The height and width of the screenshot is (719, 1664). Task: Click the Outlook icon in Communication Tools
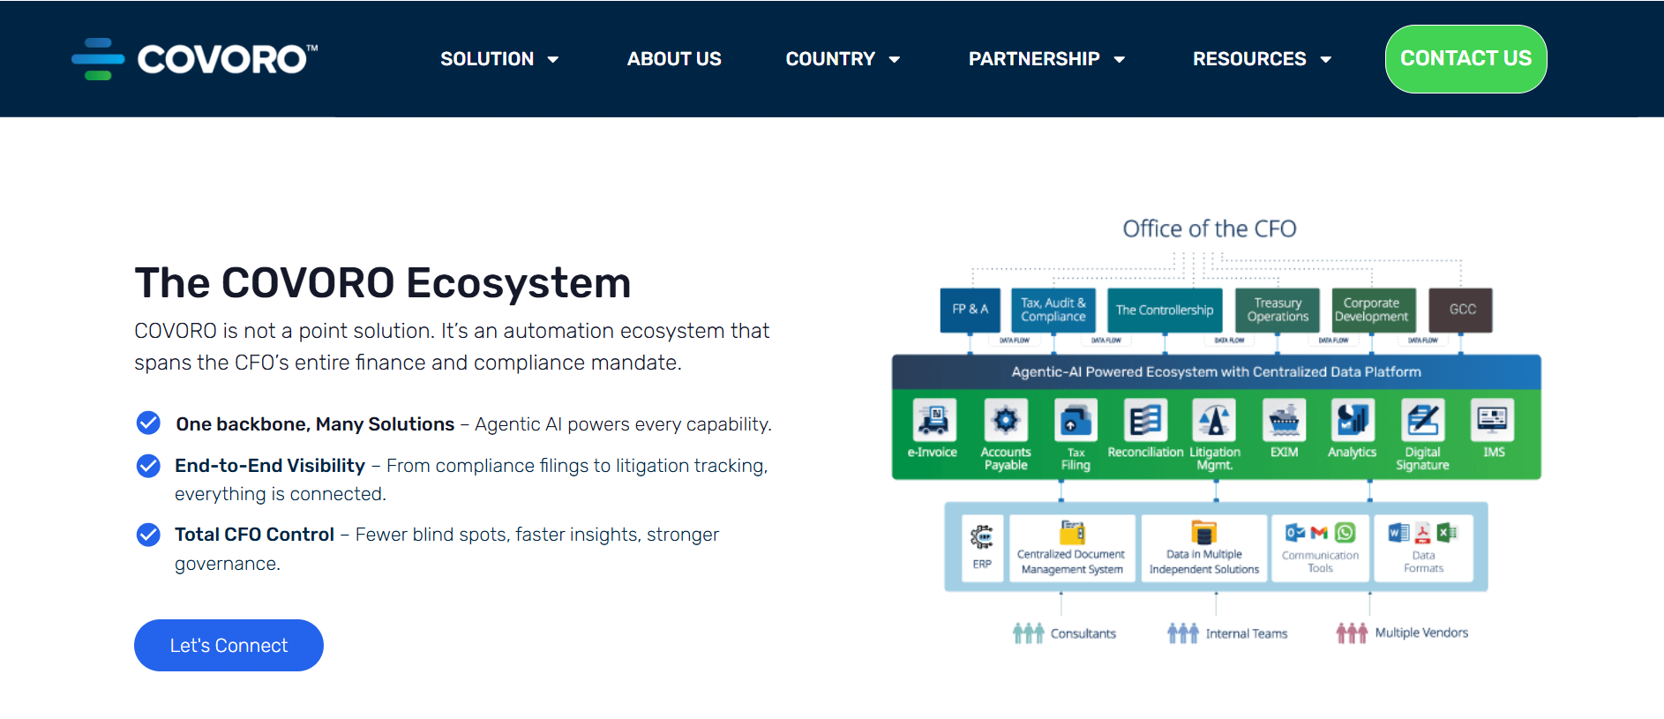point(1295,533)
